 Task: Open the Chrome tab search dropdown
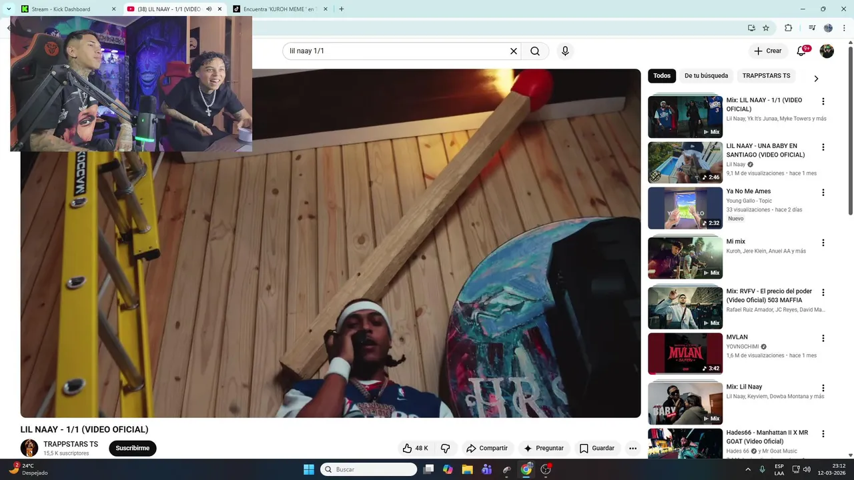[x=9, y=9]
